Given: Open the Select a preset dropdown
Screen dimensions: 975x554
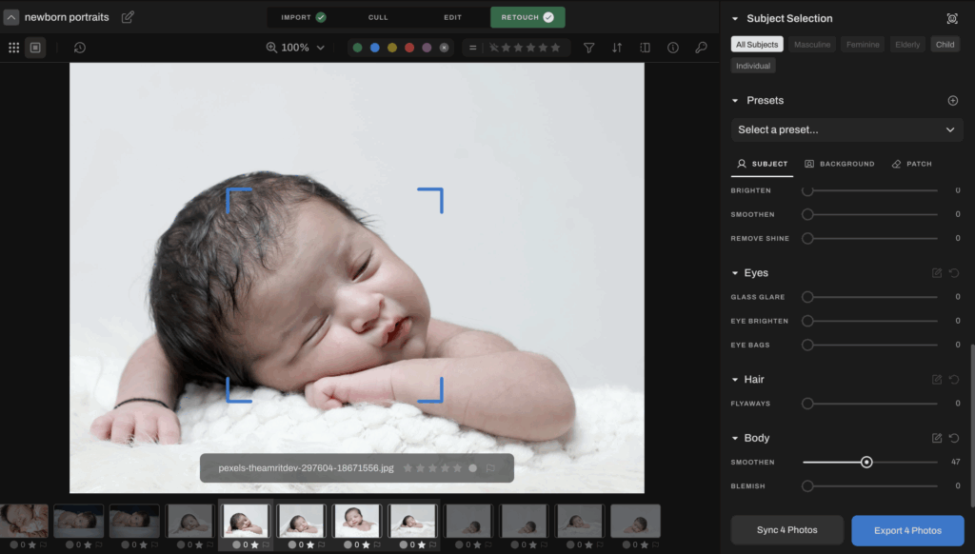Looking at the screenshot, I should click(x=846, y=129).
